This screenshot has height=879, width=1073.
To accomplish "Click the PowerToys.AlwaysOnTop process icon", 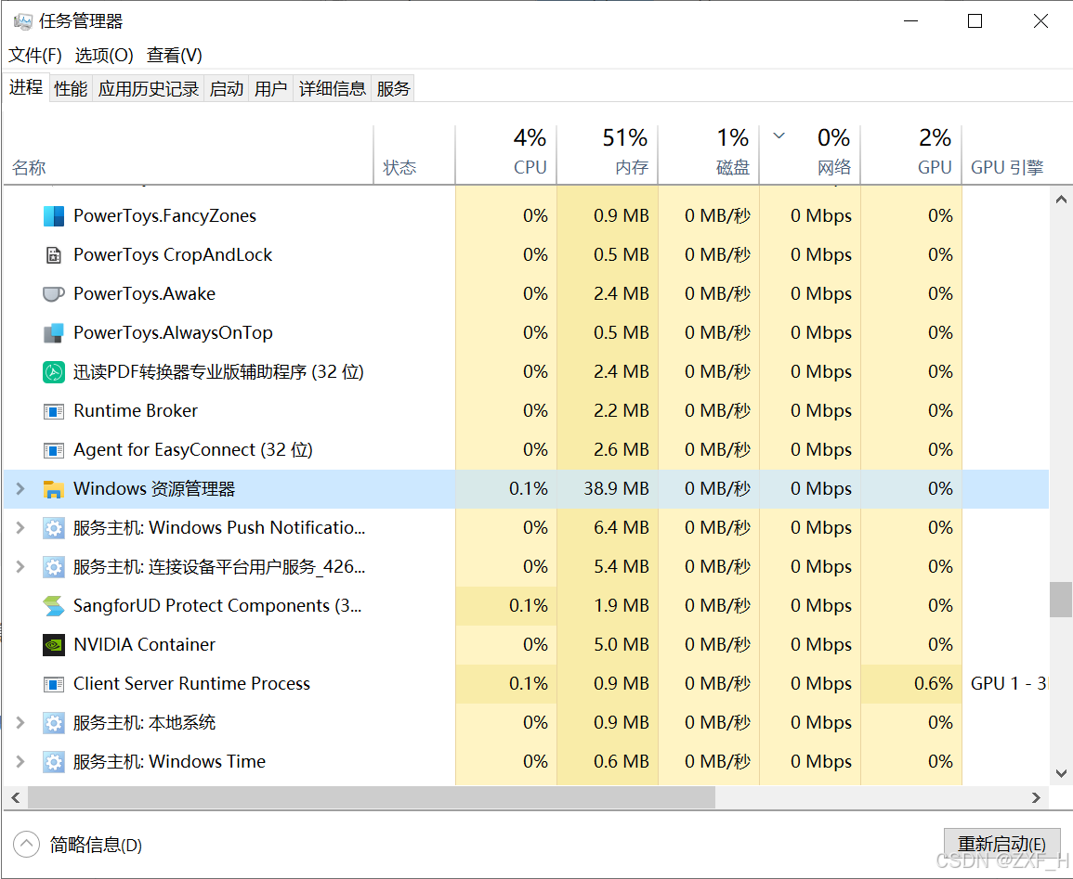I will click(x=53, y=333).
